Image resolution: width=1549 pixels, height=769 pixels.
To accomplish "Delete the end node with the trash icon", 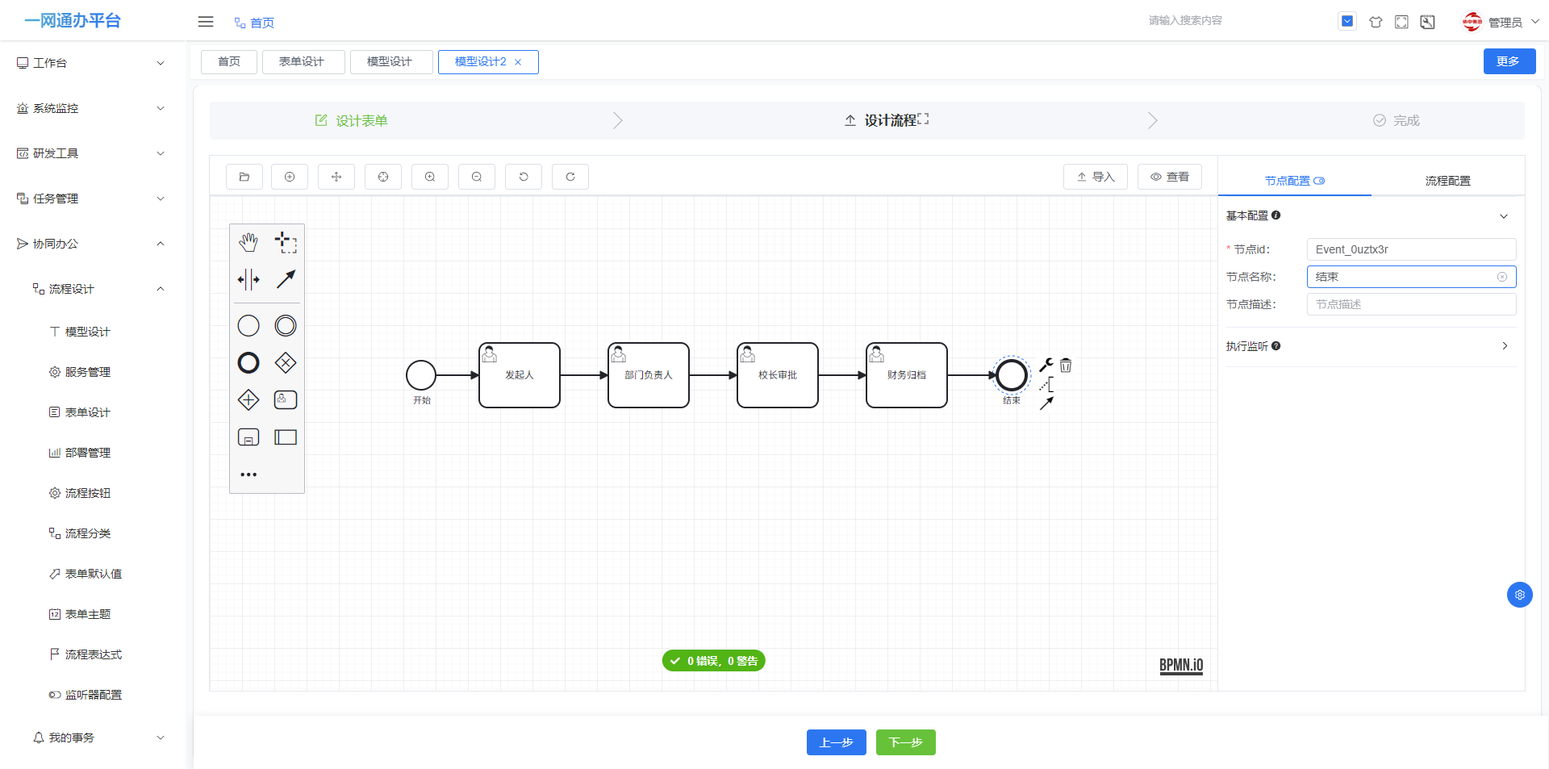I will tap(1066, 365).
